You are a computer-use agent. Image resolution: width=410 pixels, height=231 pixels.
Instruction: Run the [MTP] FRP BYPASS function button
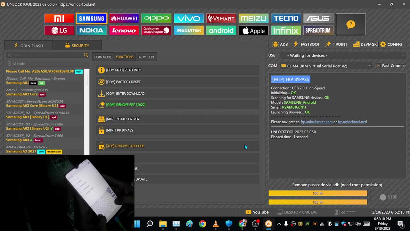point(177,130)
